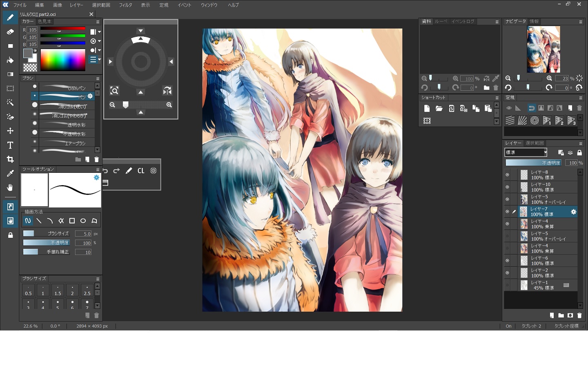The width and height of the screenshot is (588, 380).
Task: Hide the レイヤー6 layer
Action: pos(507,261)
